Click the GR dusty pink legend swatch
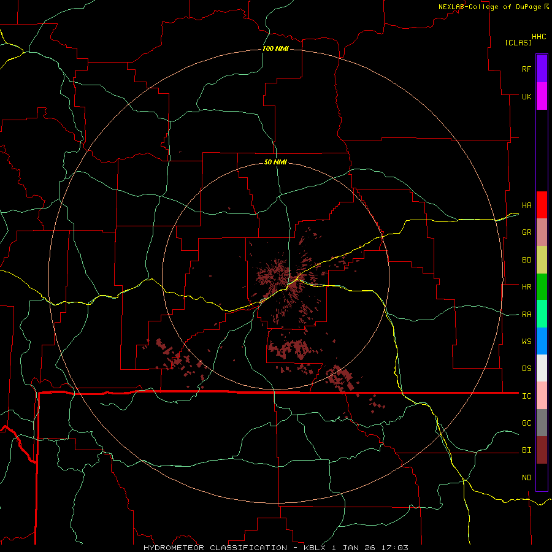552x552 pixels. coord(542,232)
